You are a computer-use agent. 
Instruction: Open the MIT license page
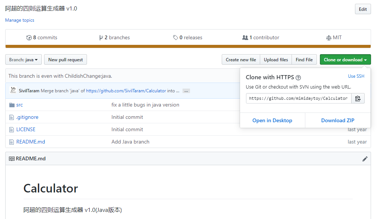coord(334,38)
